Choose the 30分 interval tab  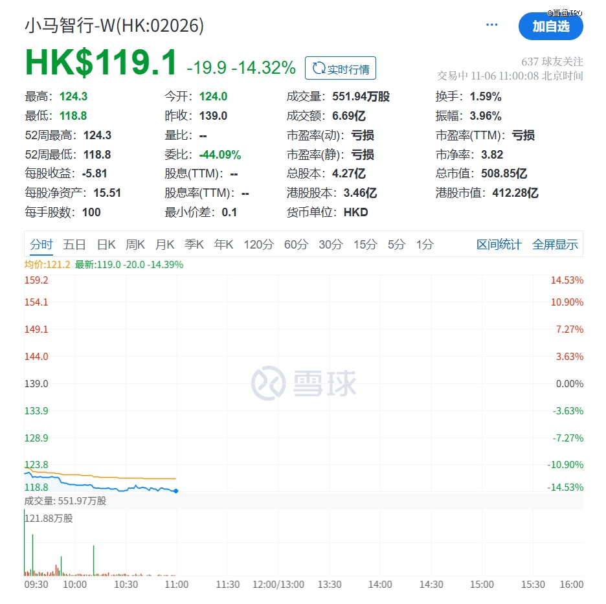coord(330,245)
